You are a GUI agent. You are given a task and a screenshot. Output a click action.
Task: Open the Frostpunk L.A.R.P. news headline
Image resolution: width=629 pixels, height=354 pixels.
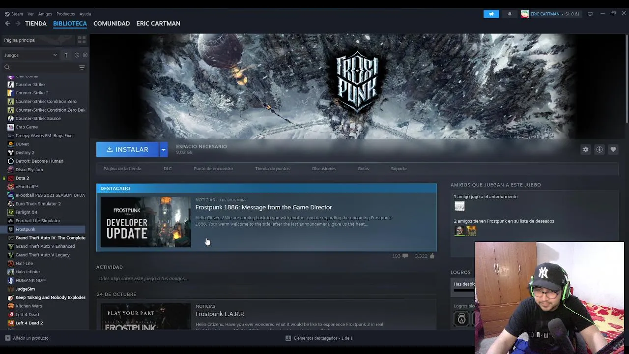220,314
